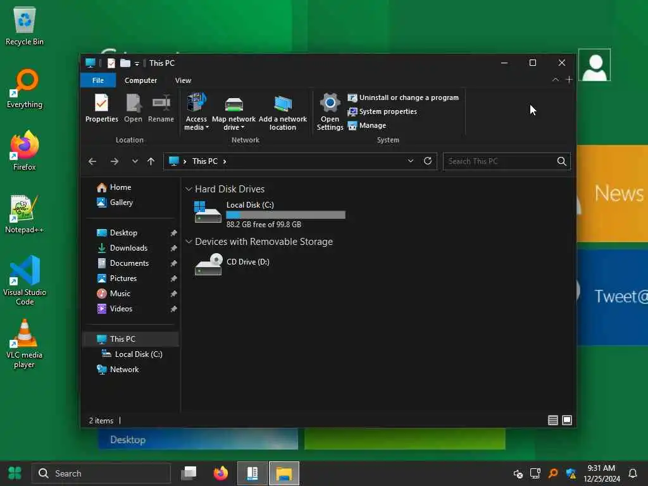648x486 pixels.
Task: Click Uninstall or change a program
Action: (x=403, y=97)
